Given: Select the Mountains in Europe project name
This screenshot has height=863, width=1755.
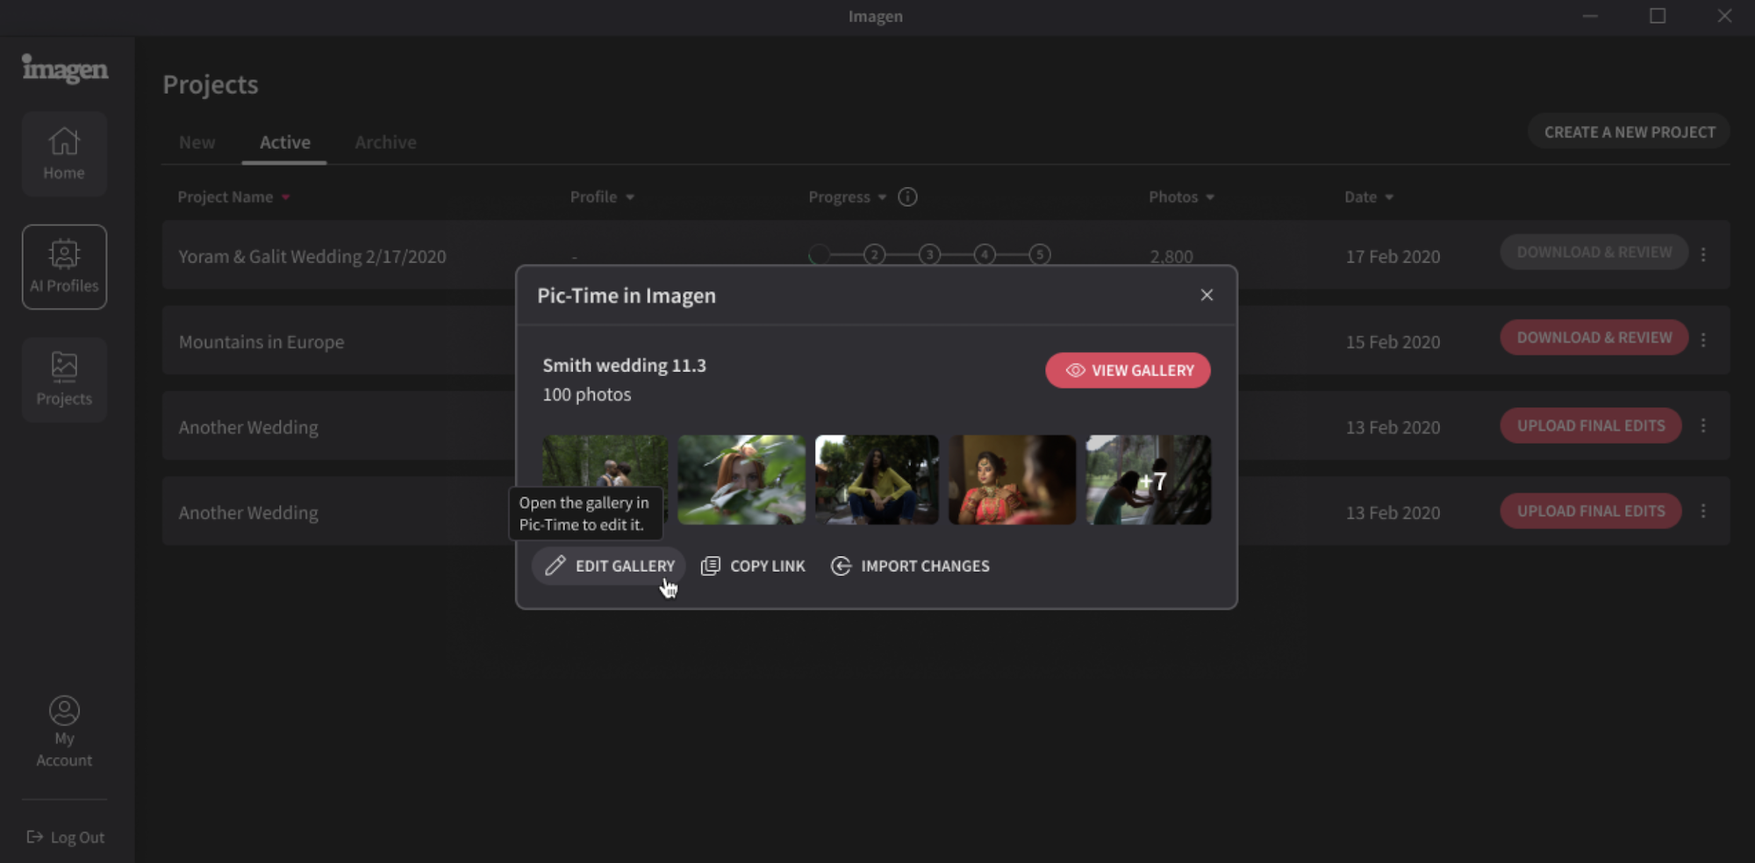Looking at the screenshot, I should coord(261,342).
